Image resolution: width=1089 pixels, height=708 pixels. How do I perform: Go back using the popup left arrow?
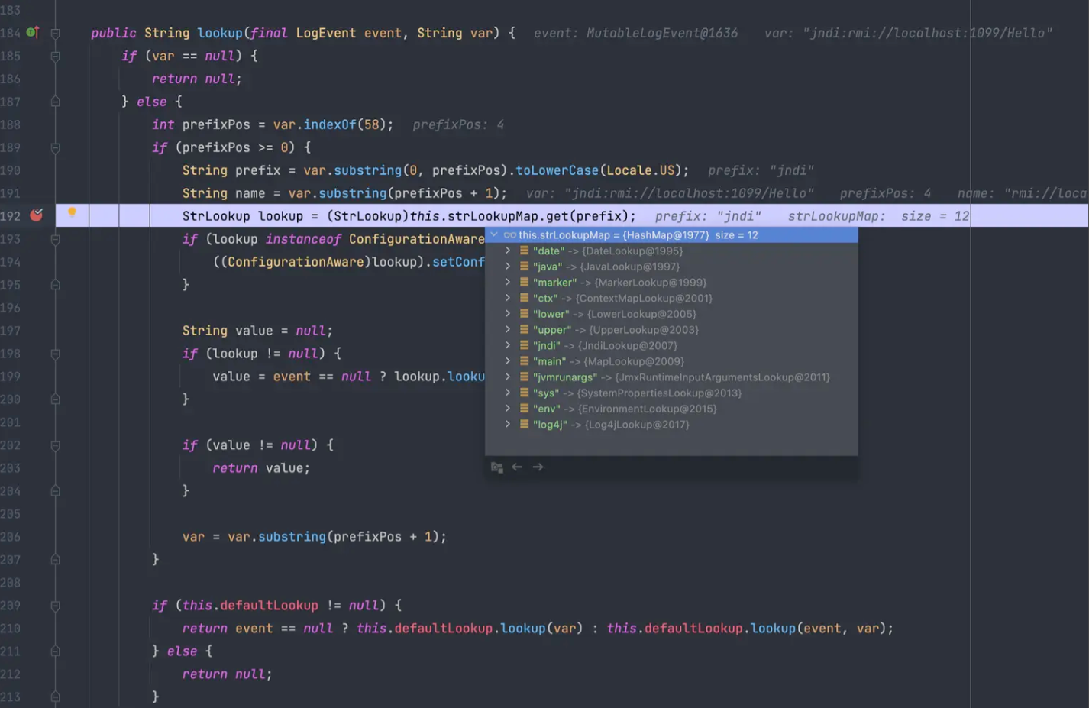pyautogui.click(x=517, y=467)
